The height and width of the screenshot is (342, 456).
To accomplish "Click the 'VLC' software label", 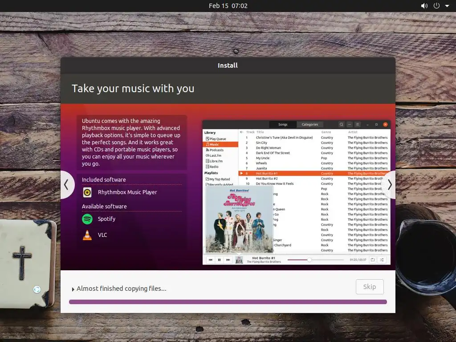I will click(102, 235).
